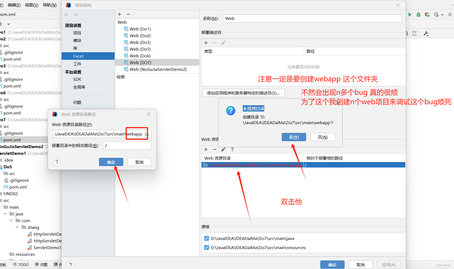Open web resource directories help question icon

click(232, 149)
